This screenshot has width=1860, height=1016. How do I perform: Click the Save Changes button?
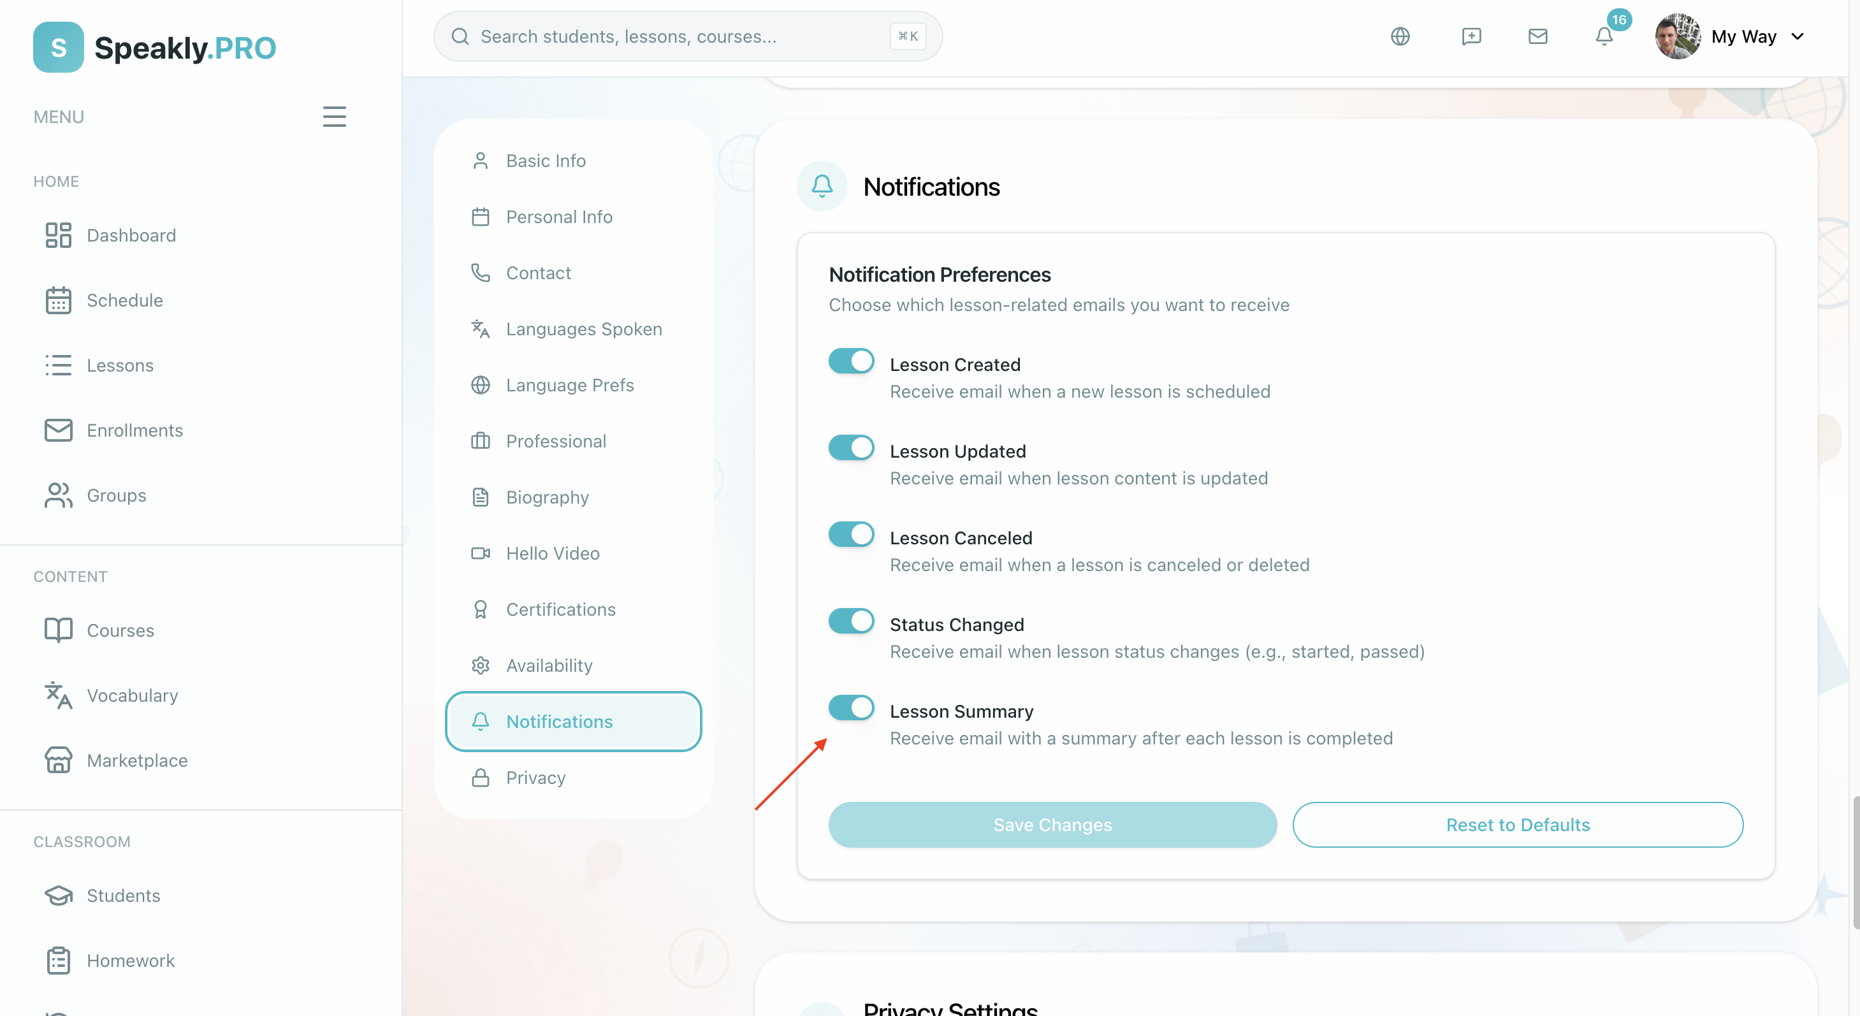[1052, 825]
